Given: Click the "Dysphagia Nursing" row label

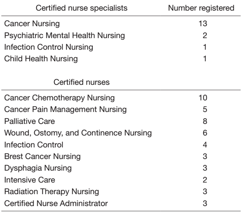Looking at the screenshot, I should (38, 168).
